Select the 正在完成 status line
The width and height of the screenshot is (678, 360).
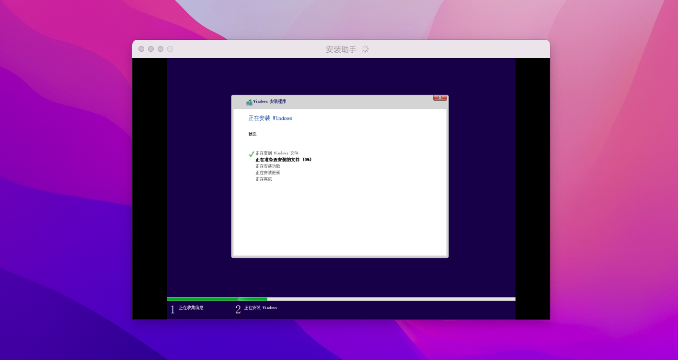click(x=264, y=179)
